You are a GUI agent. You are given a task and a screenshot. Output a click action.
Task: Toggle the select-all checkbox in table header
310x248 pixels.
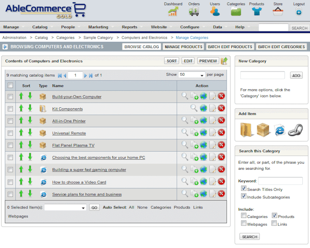(x=10, y=85)
